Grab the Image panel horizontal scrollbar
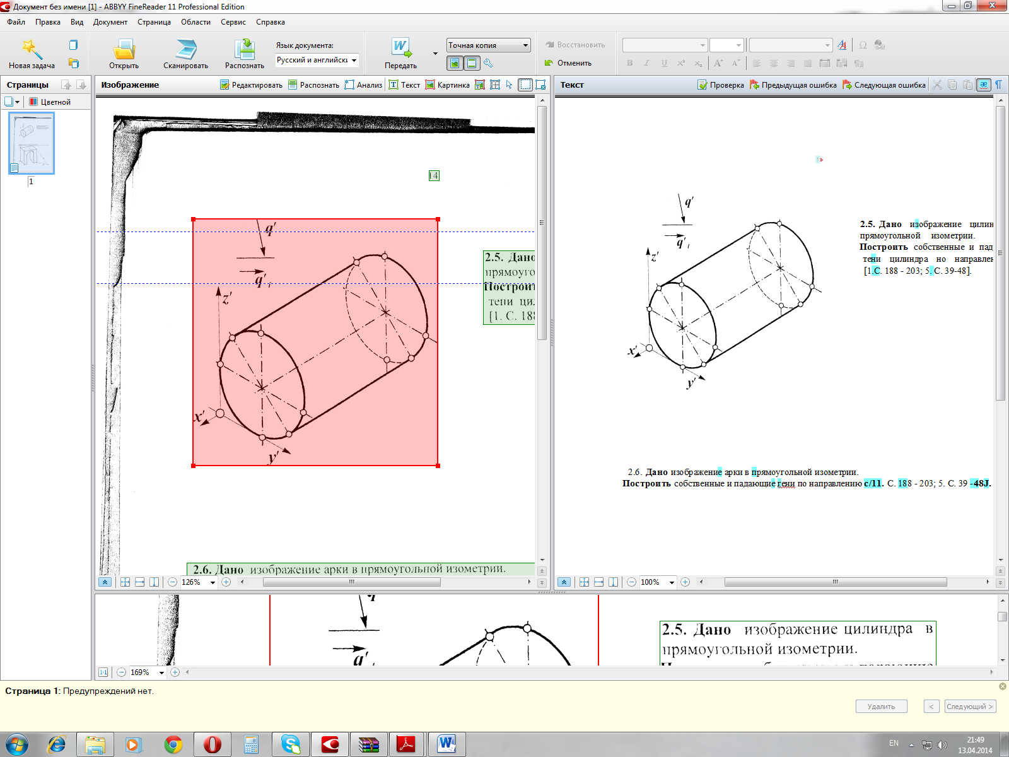 click(x=351, y=582)
